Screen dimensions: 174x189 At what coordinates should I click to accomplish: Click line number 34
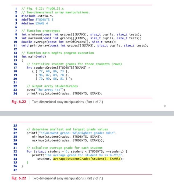(15, 159)
